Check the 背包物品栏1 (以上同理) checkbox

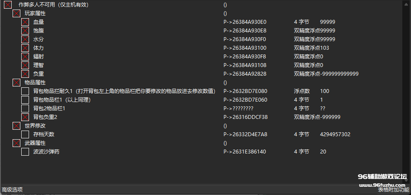pyautogui.click(x=25, y=100)
